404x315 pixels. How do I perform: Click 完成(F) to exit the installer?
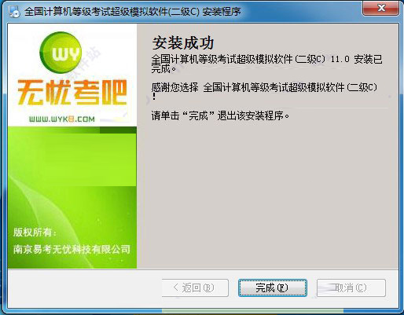tap(273, 288)
